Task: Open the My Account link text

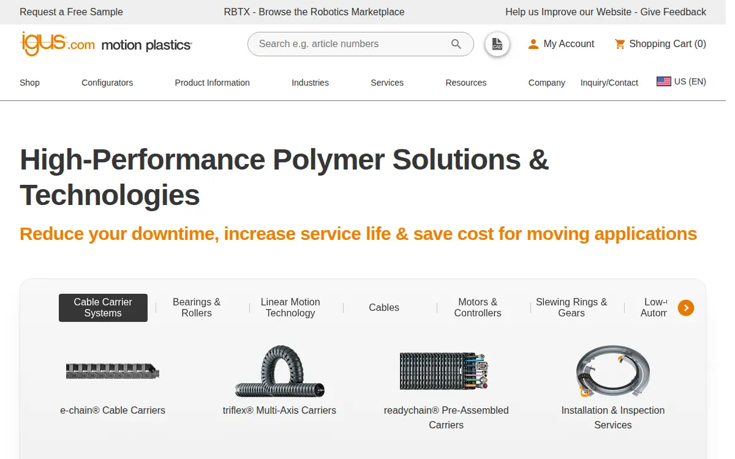Action: [x=569, y=44]
